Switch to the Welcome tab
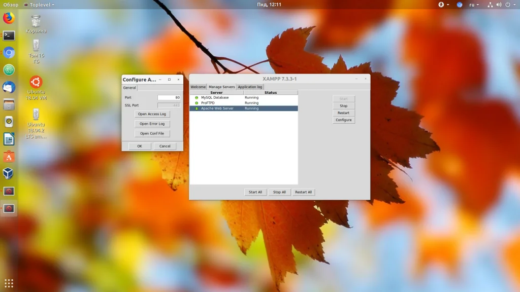520x292 pixels. point(198,87)
